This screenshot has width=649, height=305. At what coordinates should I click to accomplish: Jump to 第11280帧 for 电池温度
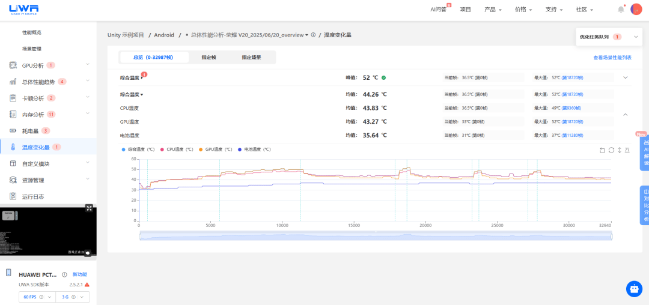click(x=572, y=135)
